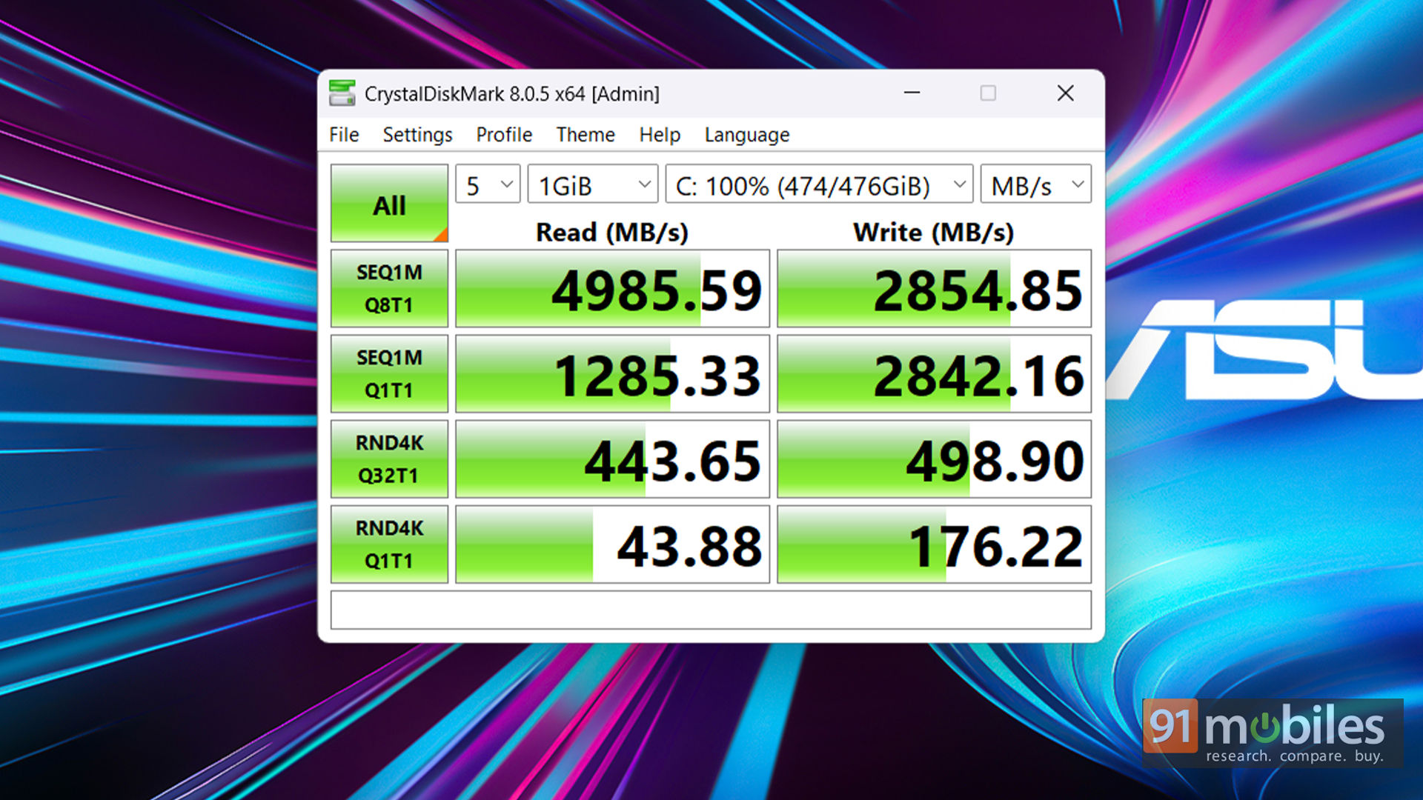Click the Write (MB/s) column header
The image size is (1423, 800).
click(933, 232)
